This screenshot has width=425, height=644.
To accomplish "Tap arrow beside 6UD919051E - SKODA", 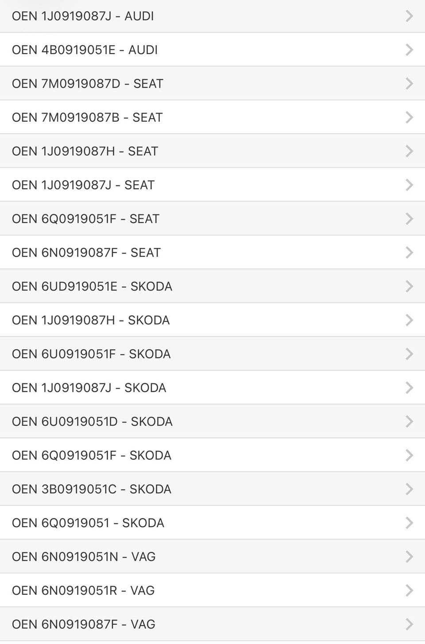I will click(x=409, y=286).
